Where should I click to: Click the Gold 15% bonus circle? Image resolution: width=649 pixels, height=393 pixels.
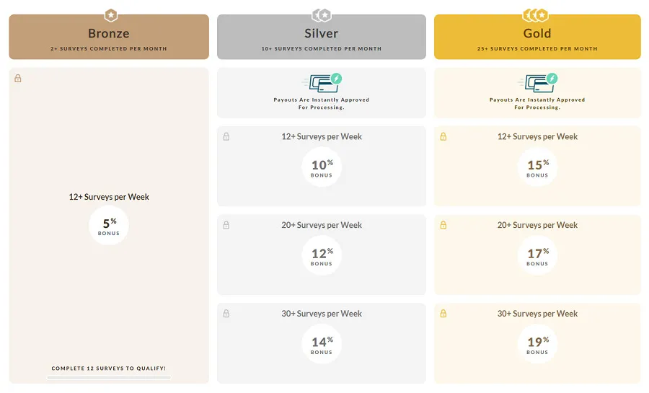537,167
